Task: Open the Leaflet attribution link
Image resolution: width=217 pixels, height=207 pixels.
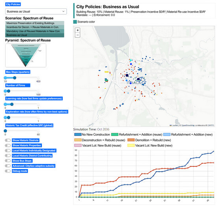Action: (x=175, y=125)
